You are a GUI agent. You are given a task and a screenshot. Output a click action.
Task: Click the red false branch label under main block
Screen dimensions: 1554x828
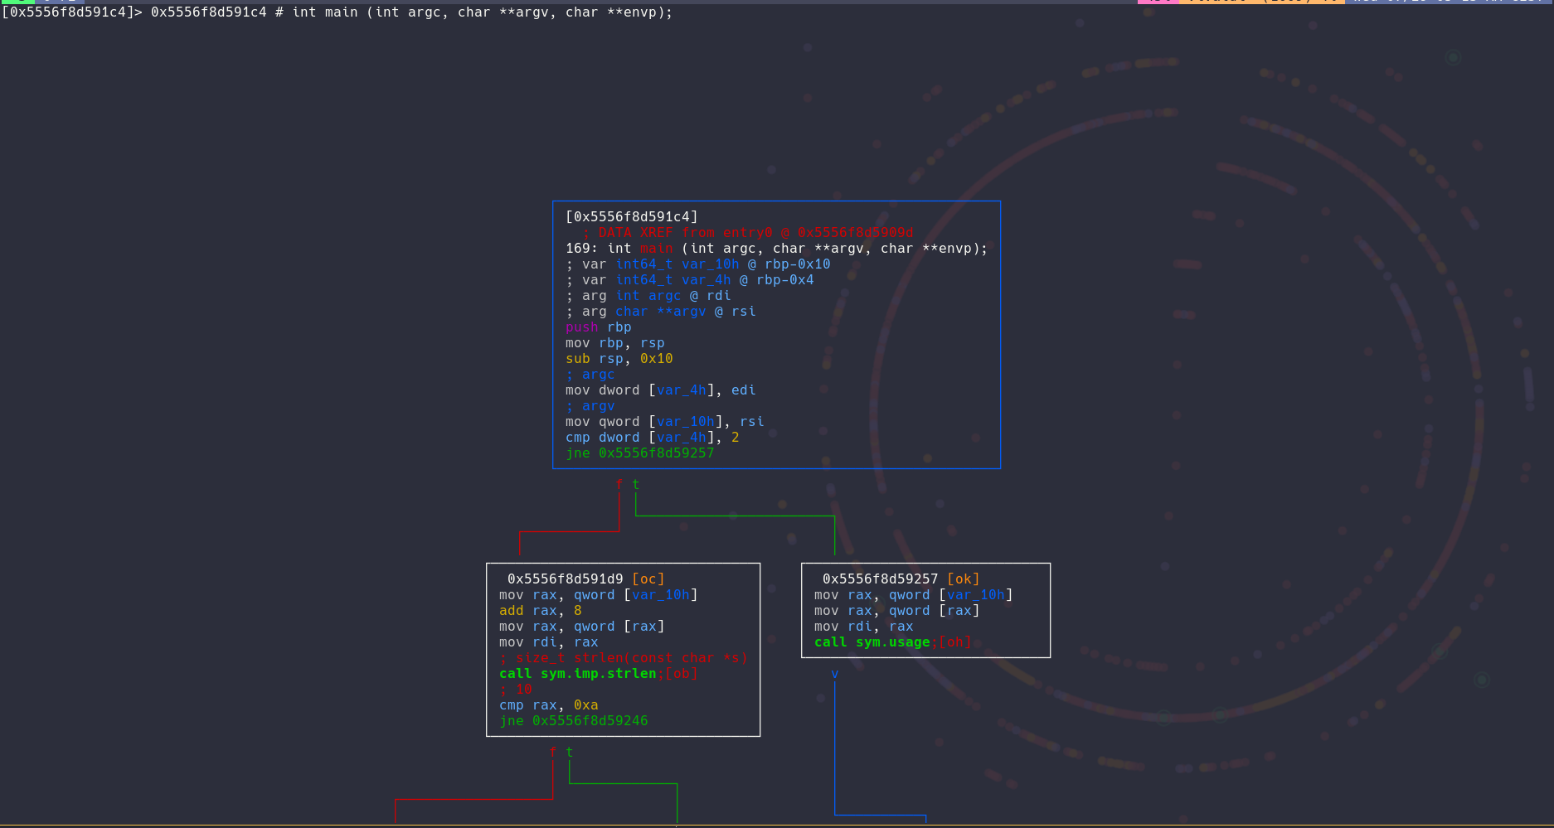[x=619, y=485]
